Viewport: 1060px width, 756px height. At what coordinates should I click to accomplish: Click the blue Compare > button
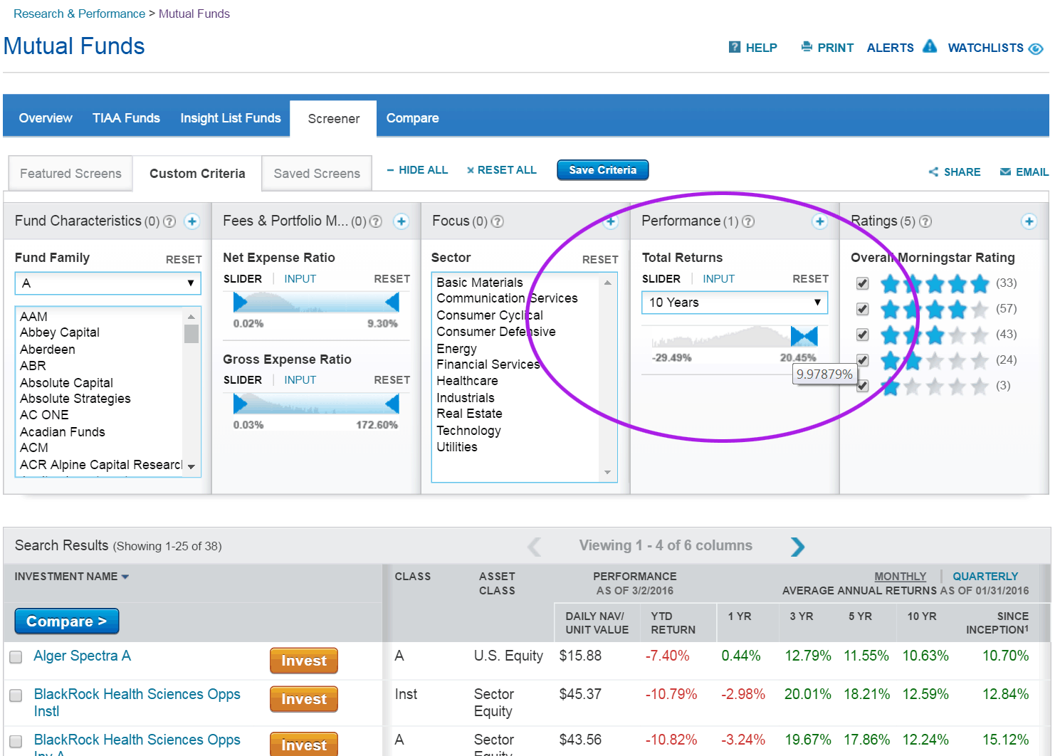[x=66, y=621]
